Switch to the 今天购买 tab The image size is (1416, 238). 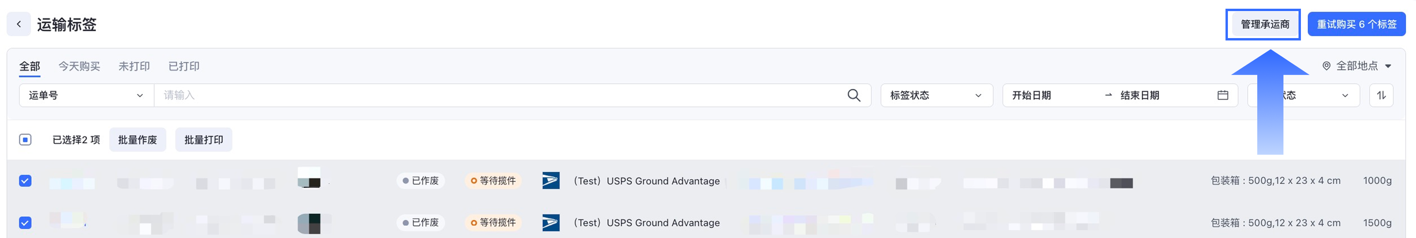tap(79, 67)
